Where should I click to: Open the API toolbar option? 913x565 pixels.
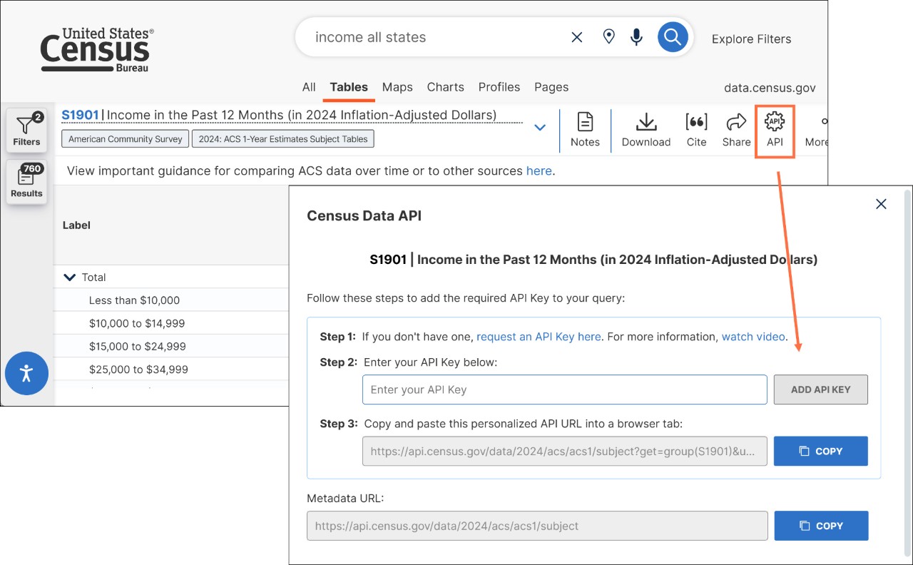pos(775,130)
